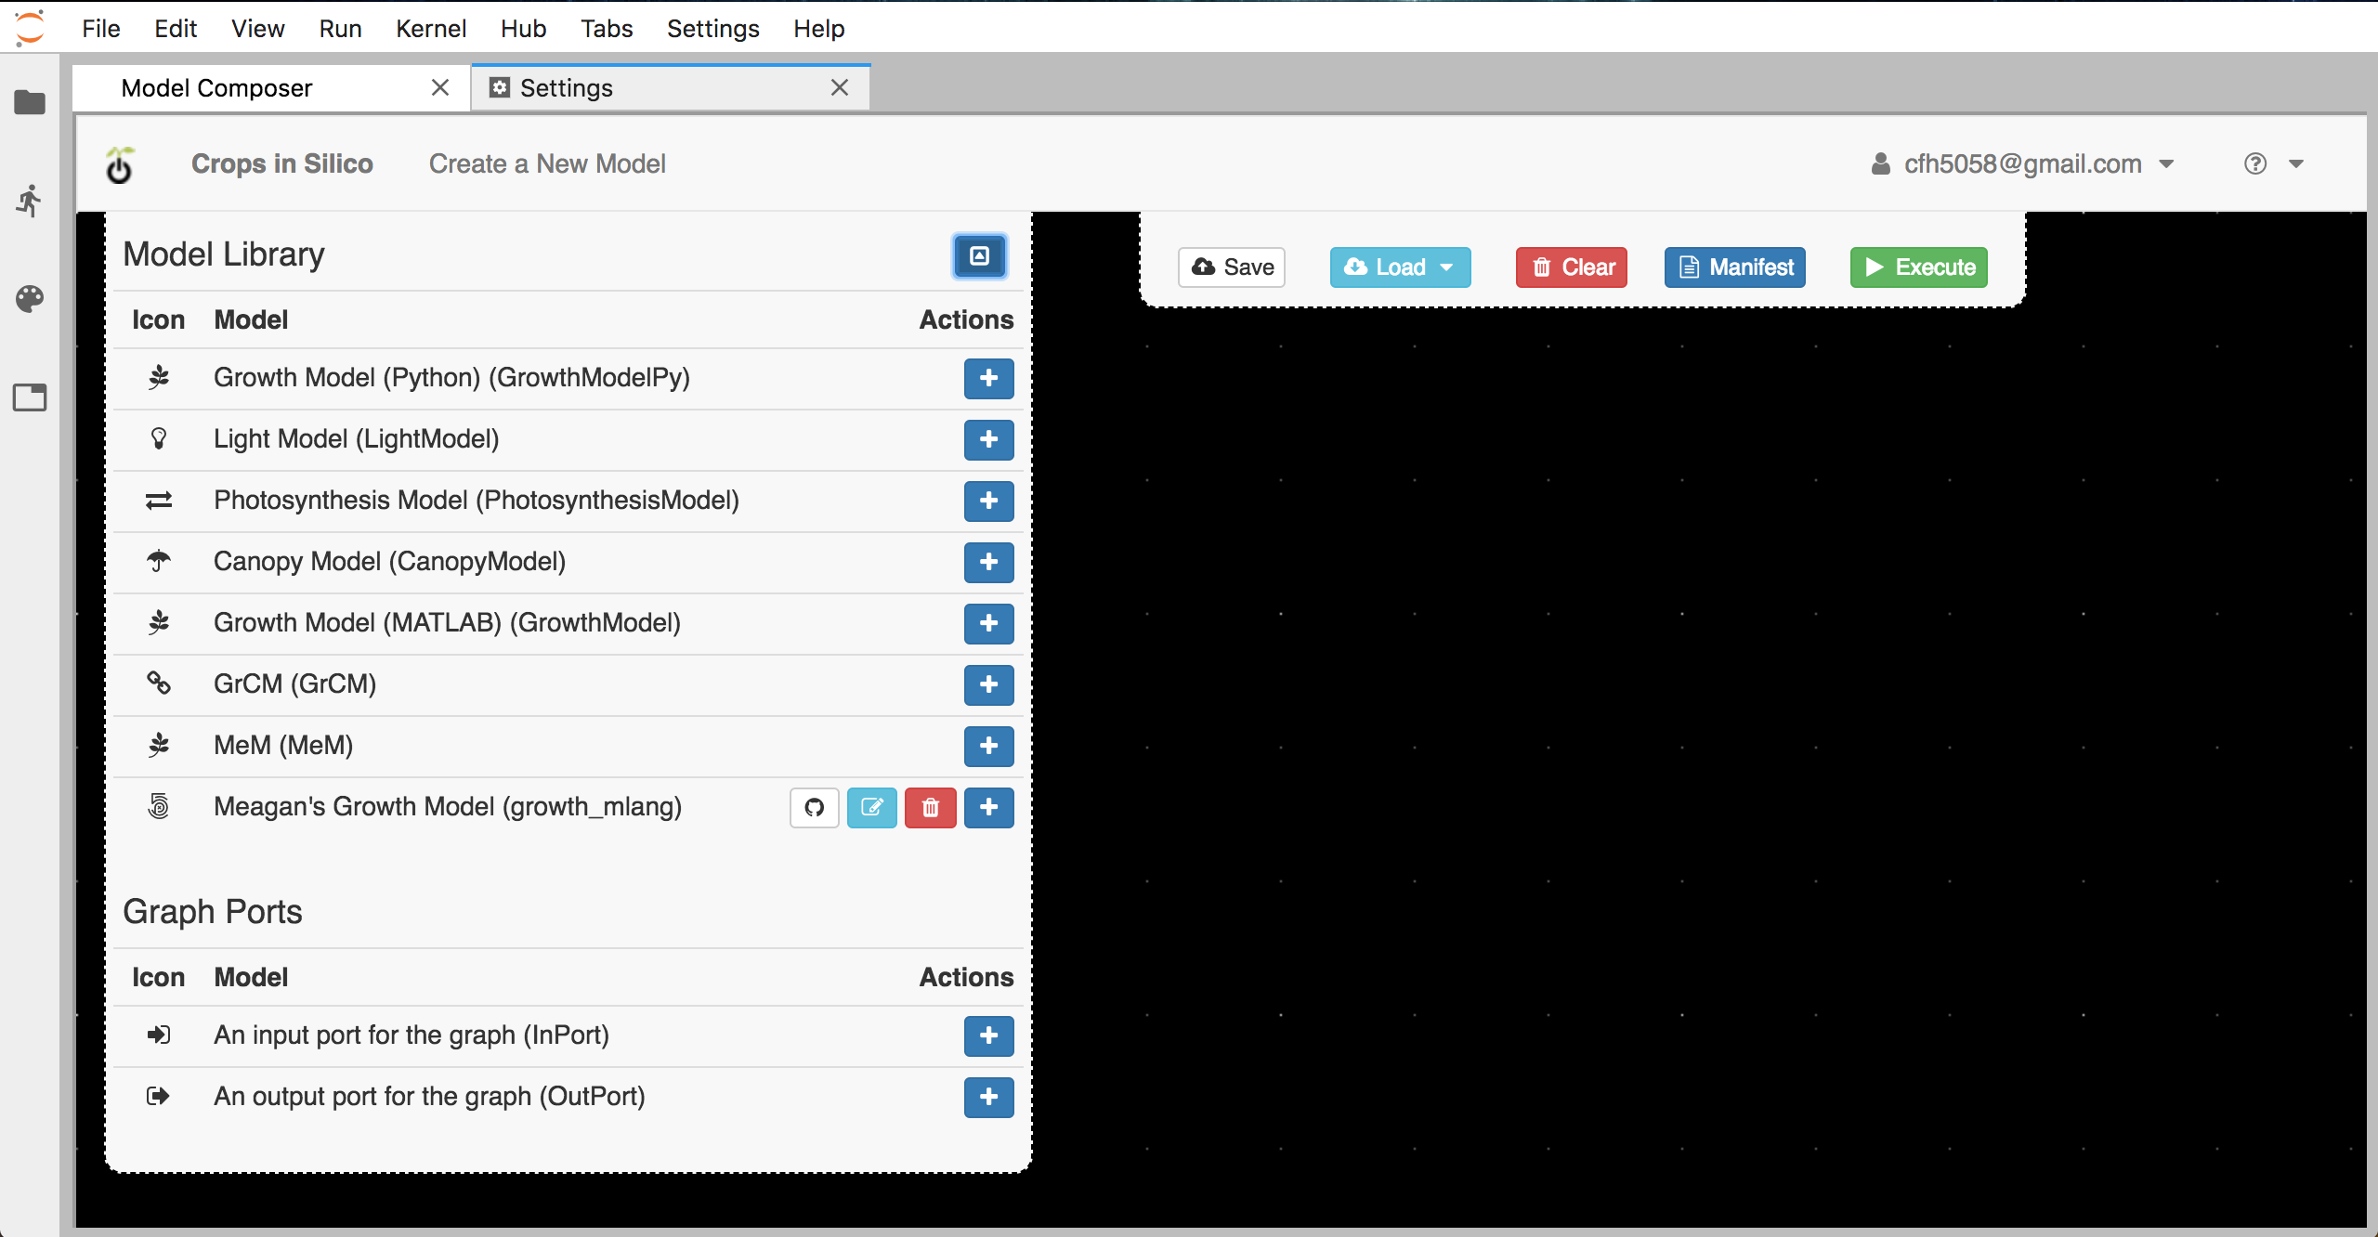Open the Load dropdown arrow
Screen dimensions: 2378x1237
[1447, 267]
